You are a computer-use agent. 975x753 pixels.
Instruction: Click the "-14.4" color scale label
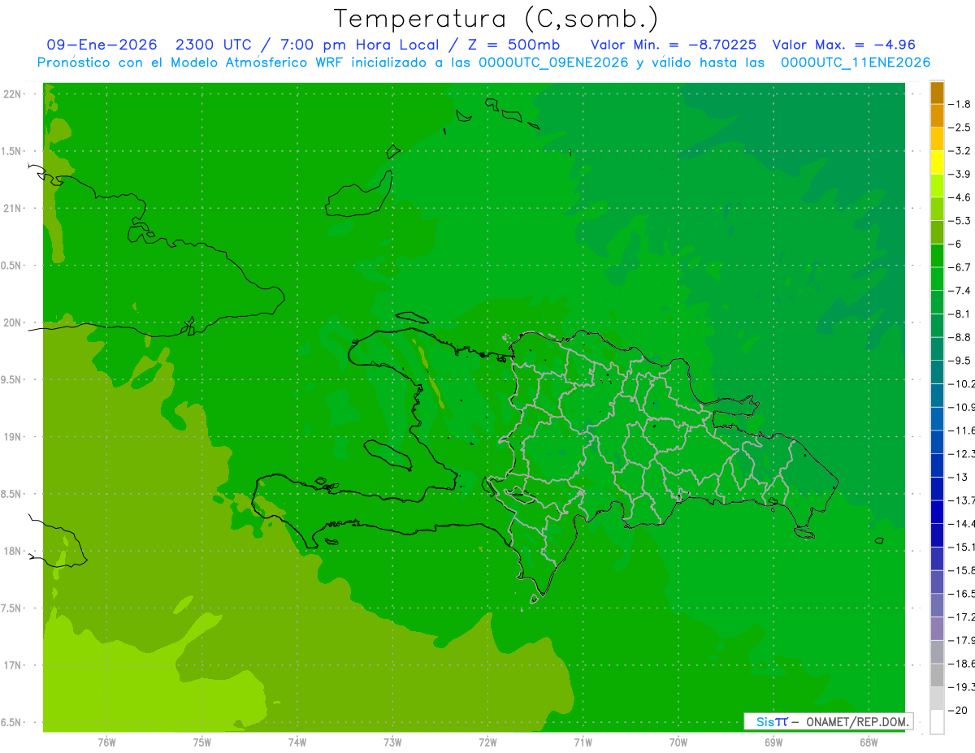click(961, 523)
